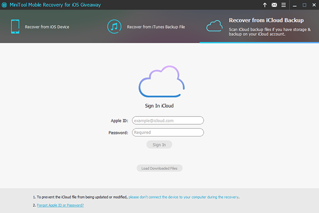Screen dimensions: 319x213
Task: Minimize the MiniTool window
Action: pyautogui.click(x=294, y=5)
